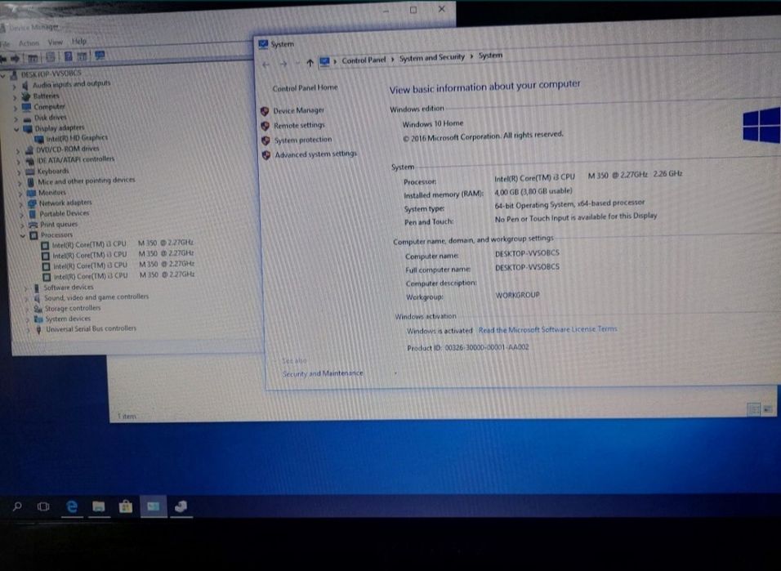This screenshot has height=571, width=781.
Task: Open the File menu in Device Manager
Action: click(x=5, y=44)
